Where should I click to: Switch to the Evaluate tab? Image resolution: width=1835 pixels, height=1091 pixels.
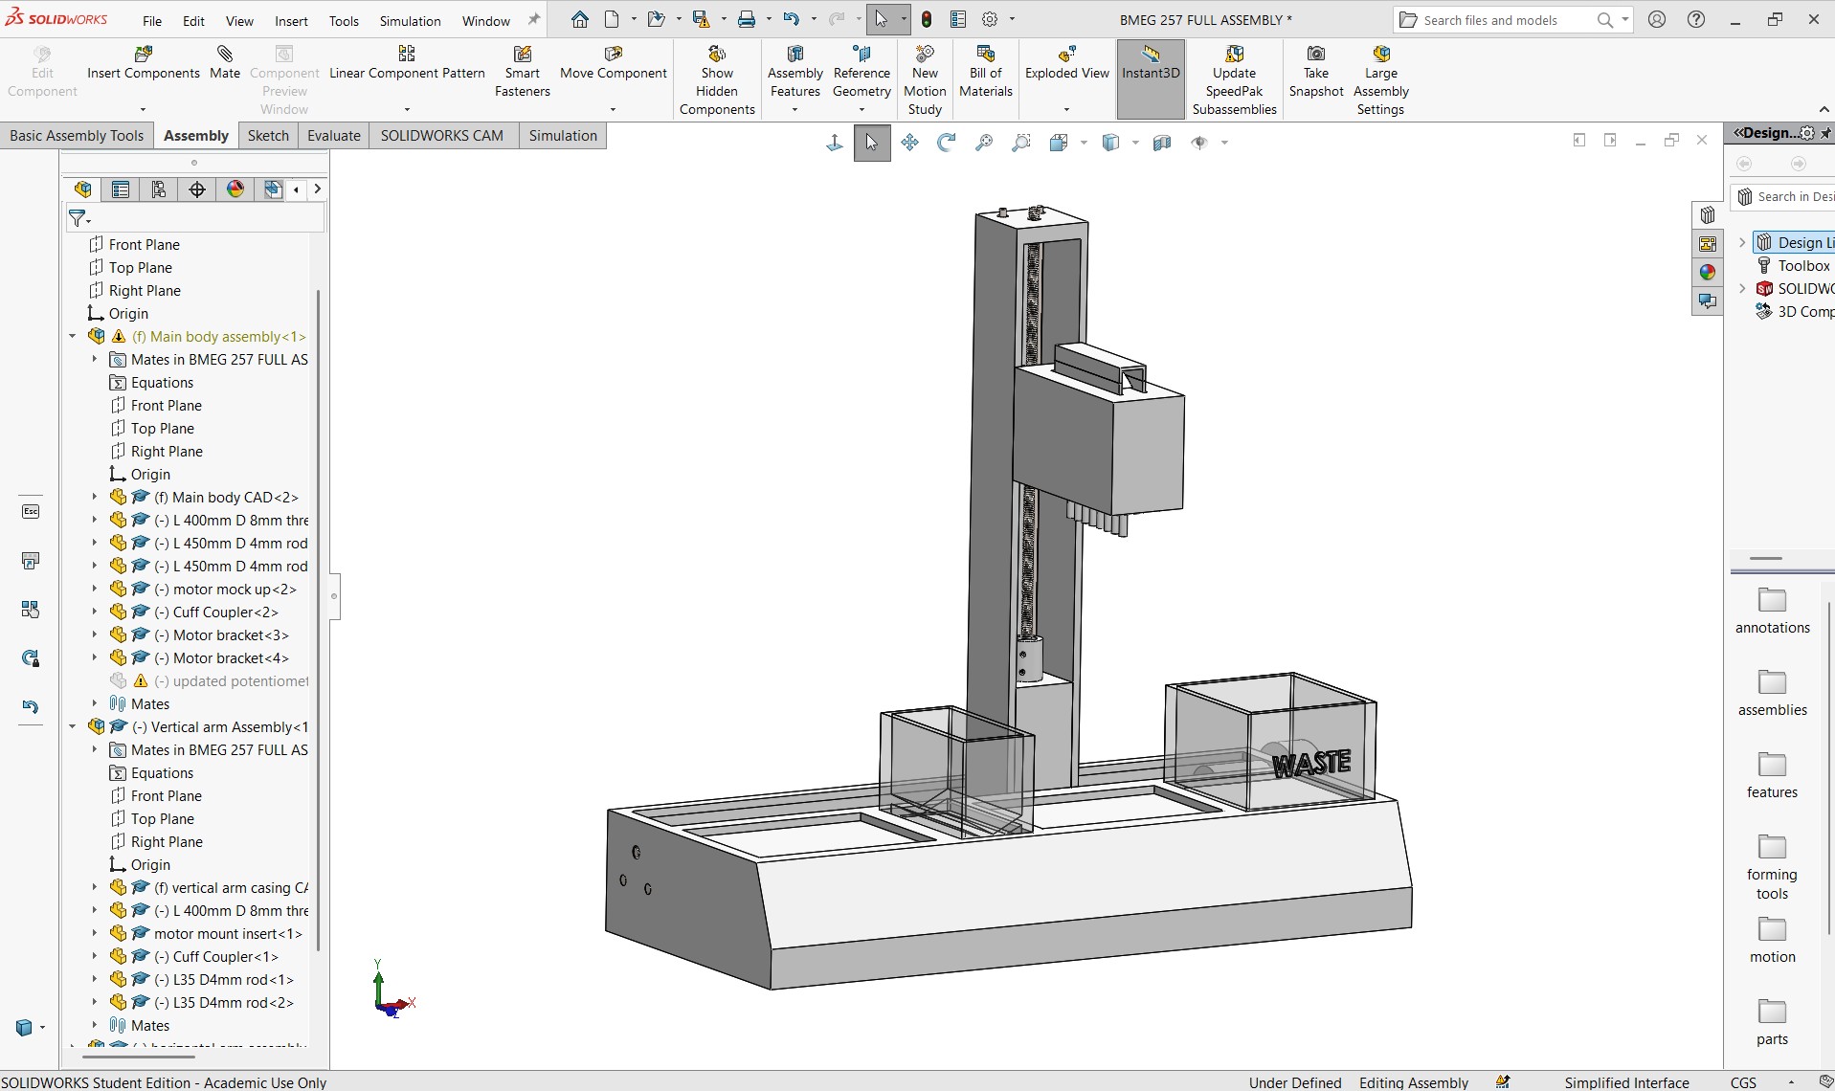[334, 136]
